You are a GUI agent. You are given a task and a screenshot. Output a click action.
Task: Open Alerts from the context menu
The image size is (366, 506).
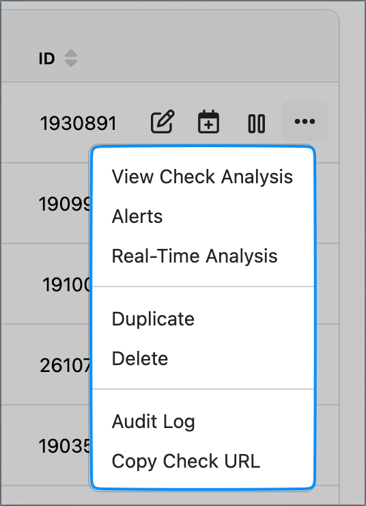[202, 216]
